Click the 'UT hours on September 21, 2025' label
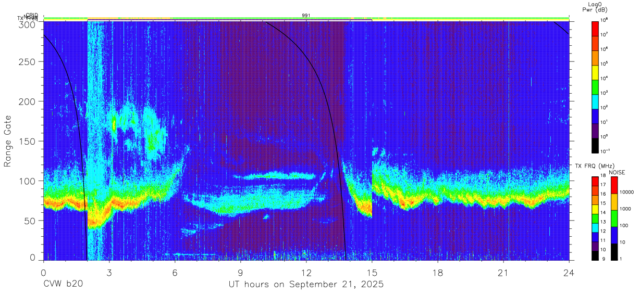Image resolution: width=640 pixels, height=295 pixels. point(306,285)
